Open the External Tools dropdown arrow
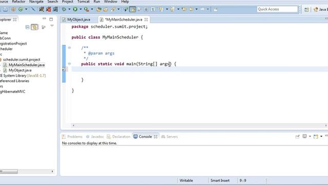Viewport: 328px width, 185px height. (92, 9)
